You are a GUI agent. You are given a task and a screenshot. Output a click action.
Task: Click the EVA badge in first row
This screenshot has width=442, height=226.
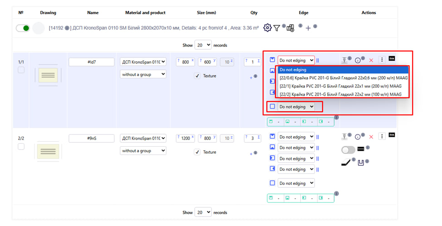point(392,59)
